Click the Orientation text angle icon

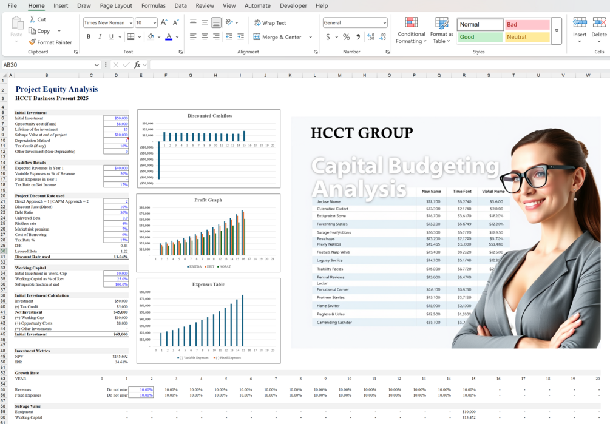coord(229,22)
